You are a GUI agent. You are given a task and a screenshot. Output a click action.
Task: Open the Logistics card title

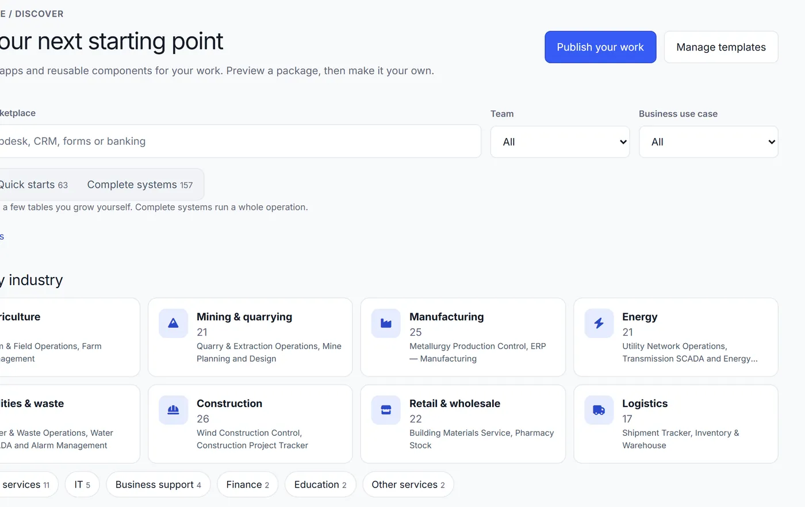(645, 404)
